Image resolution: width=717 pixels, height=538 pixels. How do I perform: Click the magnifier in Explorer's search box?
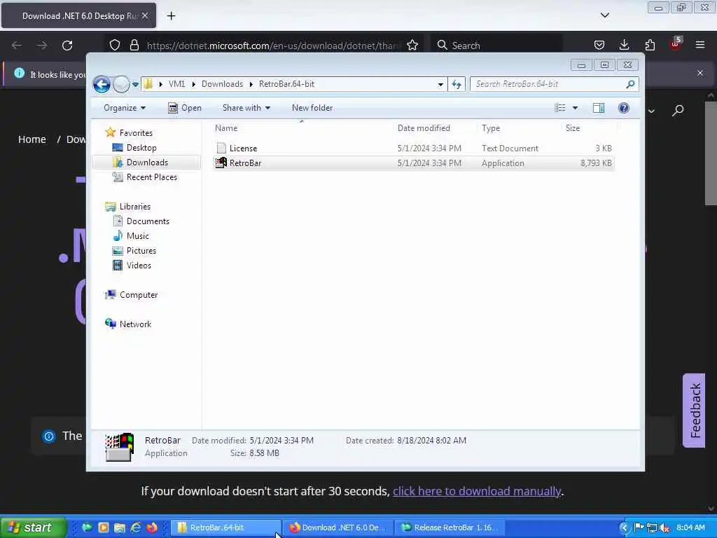click(631, 84)
